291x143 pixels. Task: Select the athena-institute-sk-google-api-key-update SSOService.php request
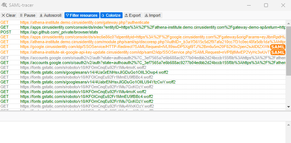[143, 53]
